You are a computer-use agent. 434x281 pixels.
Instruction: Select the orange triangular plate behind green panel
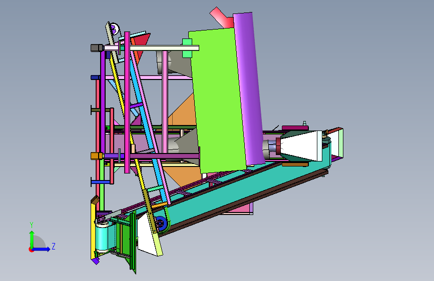(x=183, y=110)
